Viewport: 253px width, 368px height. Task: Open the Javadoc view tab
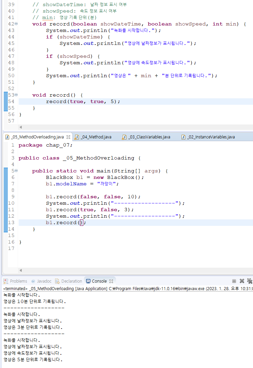41,281
